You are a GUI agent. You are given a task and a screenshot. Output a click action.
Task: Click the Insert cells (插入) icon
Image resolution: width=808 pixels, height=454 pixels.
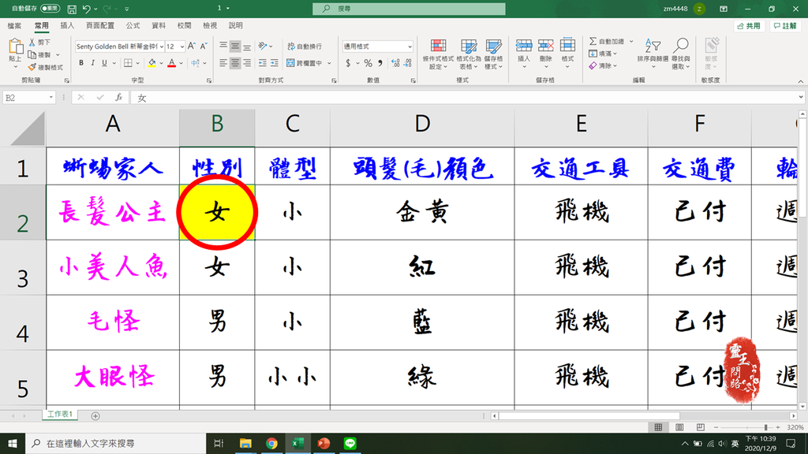524,47
